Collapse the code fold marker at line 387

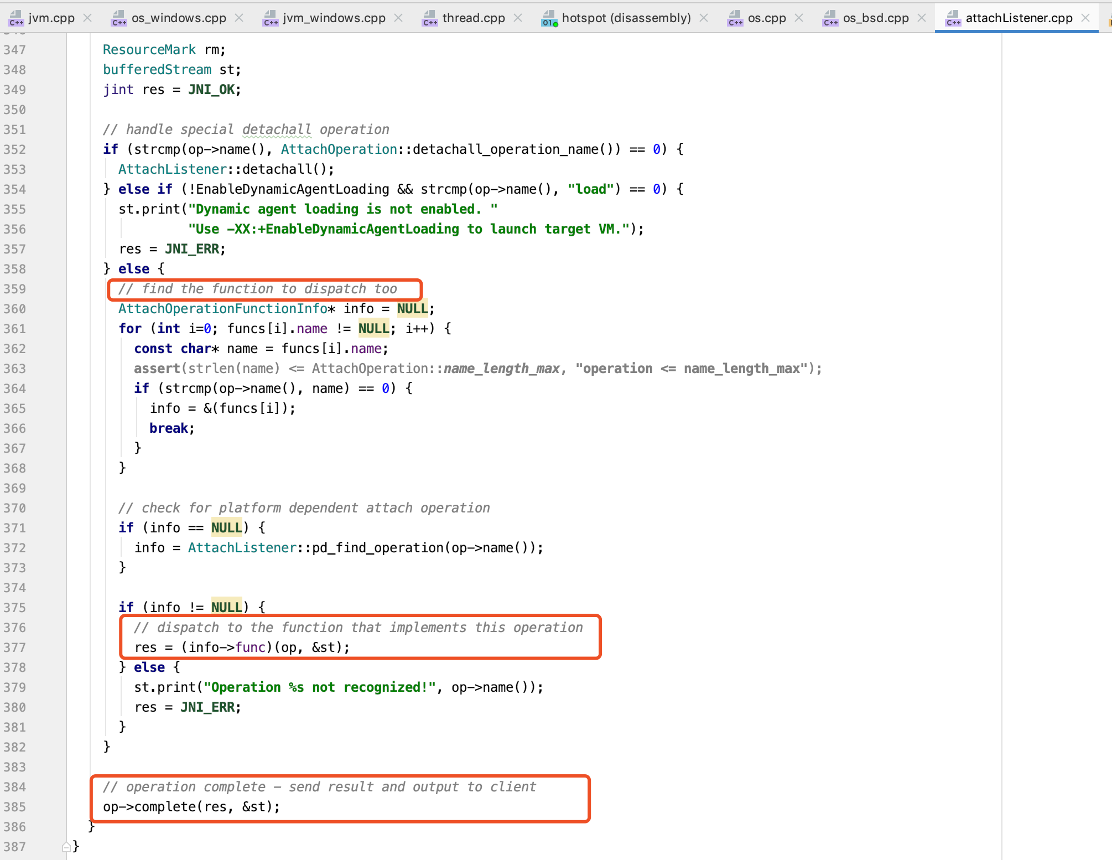tap(66, 847)
